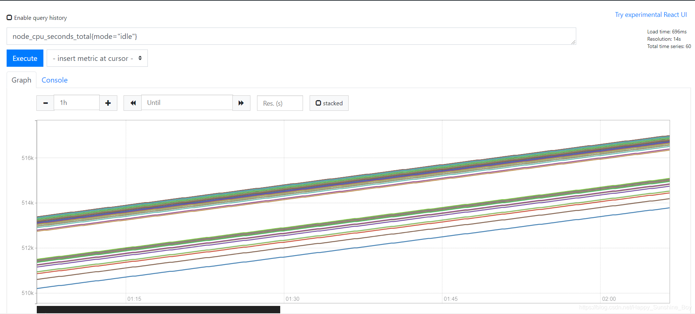Switch to the Console tab
Viewport: 695px width, 314px height.
(x=54, y=80)
